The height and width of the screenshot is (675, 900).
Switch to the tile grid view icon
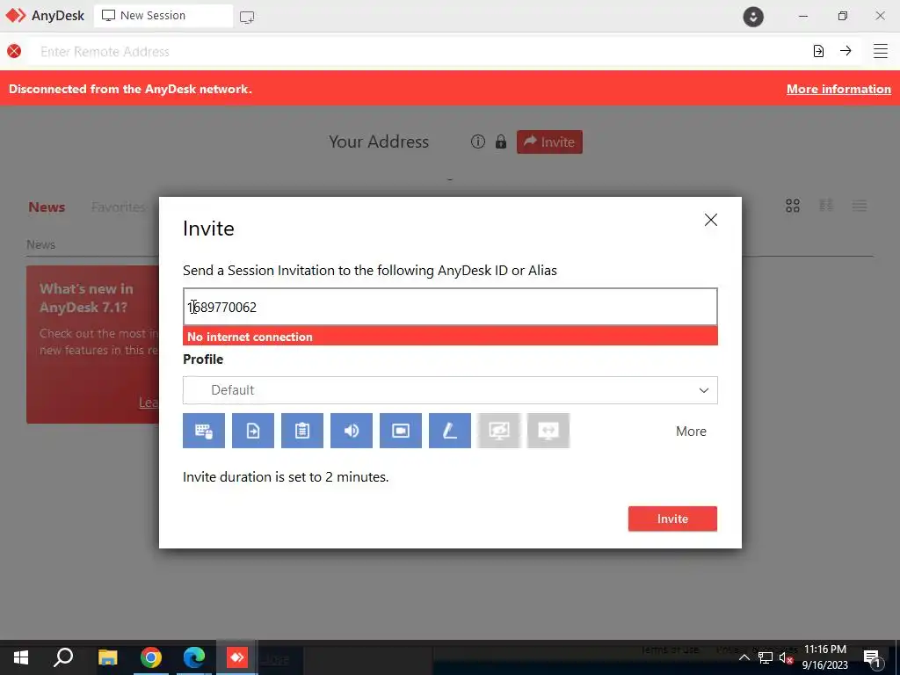coord(793,206)
